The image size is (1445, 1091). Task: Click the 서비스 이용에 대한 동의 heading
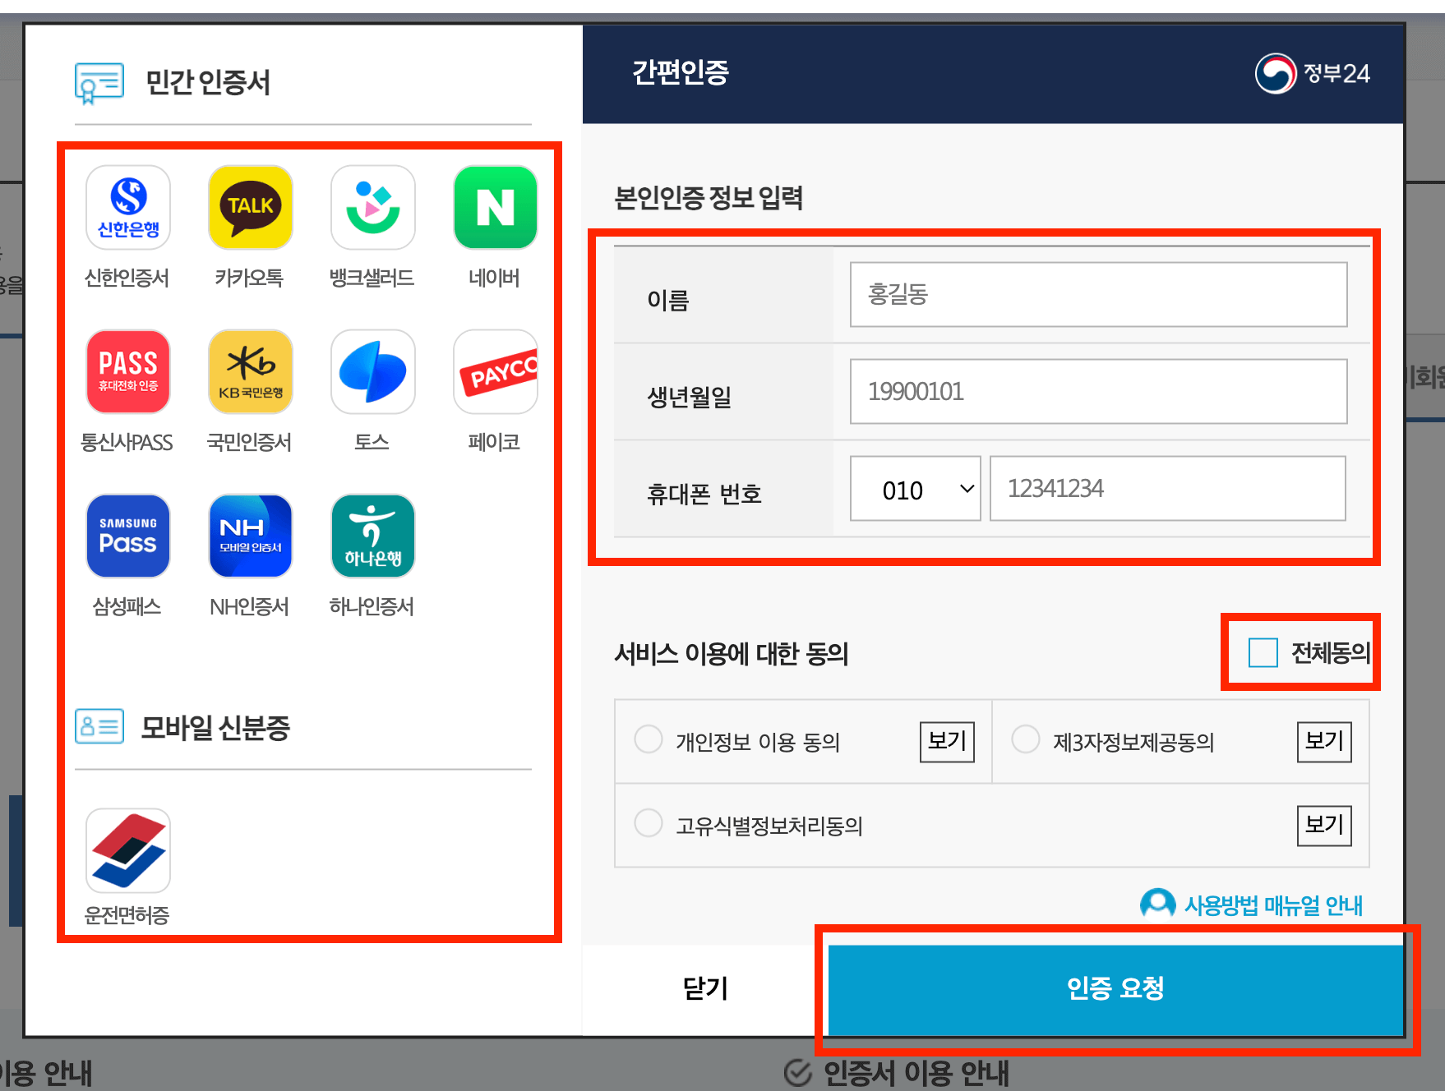click(x=732, y=654)
